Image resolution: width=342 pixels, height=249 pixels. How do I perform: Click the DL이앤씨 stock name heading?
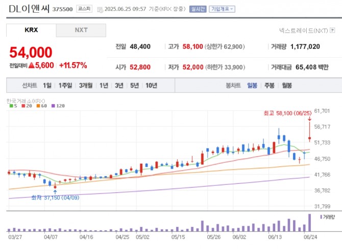coord(29,9)
